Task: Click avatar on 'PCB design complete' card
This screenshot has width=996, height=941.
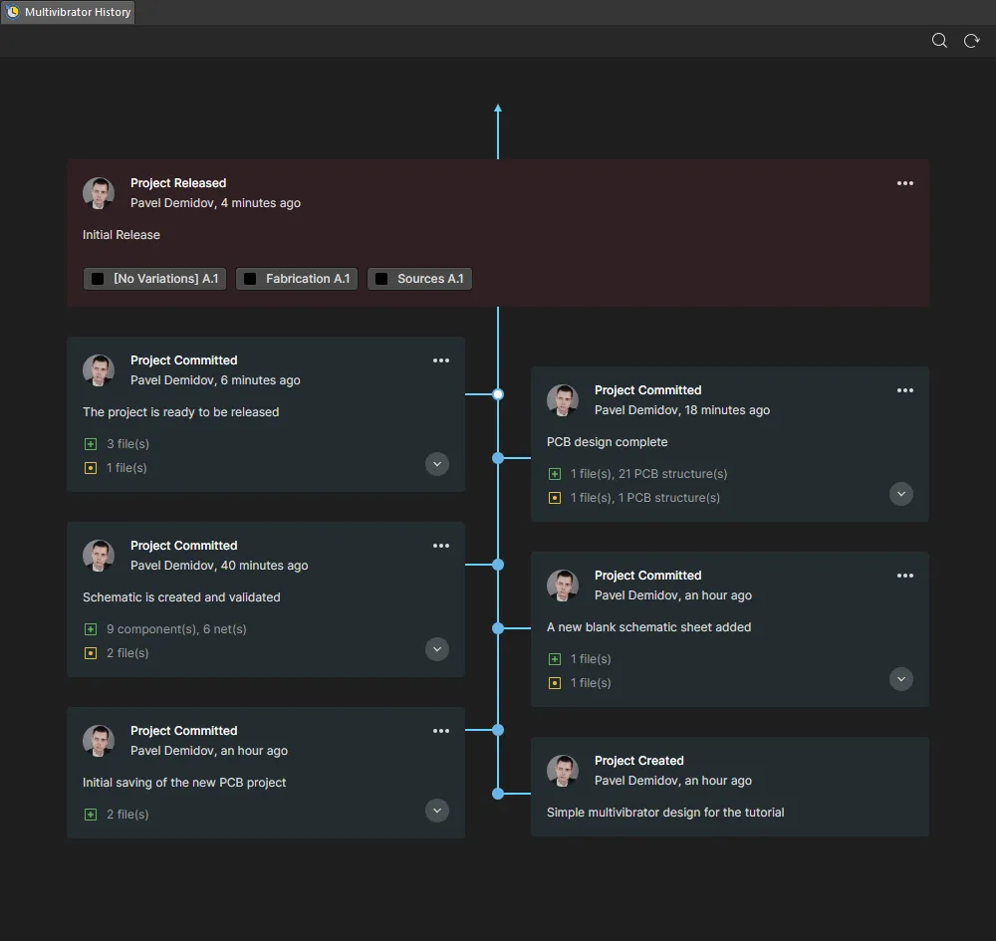Action: coord(563,400)
